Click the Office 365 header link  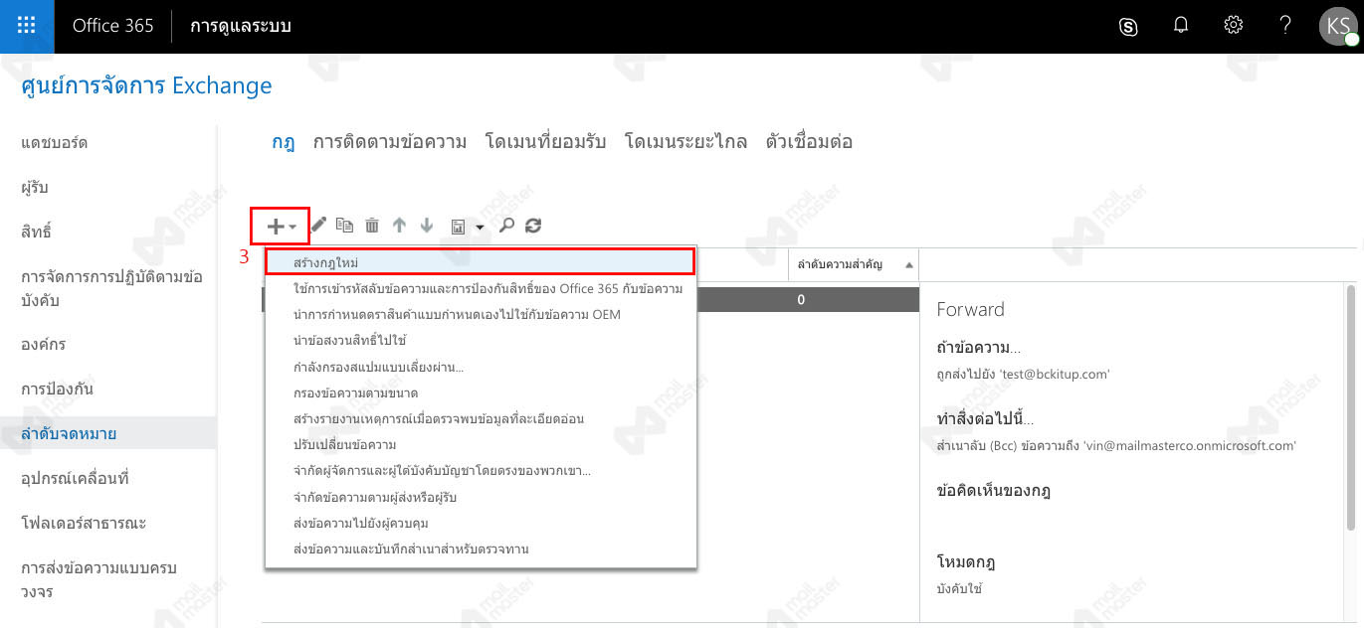click(113, 26)
